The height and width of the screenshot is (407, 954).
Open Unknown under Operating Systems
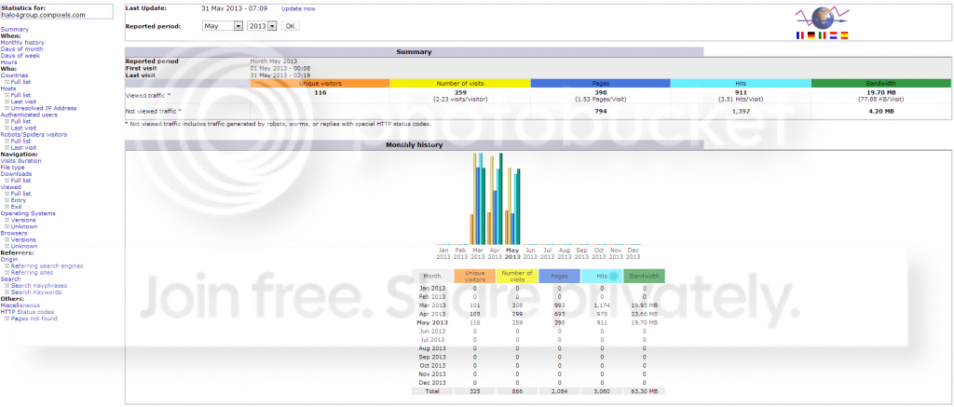click(x=23, y=226)
